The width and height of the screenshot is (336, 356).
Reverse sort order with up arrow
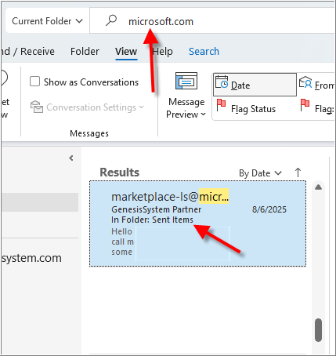click(298, 173)
